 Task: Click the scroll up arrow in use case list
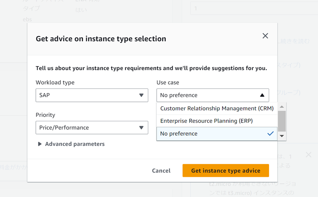coord(282,107)
